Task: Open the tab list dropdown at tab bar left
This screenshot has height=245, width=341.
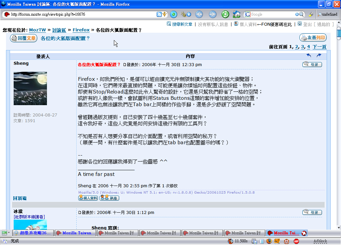Action: tap(6, 233)
